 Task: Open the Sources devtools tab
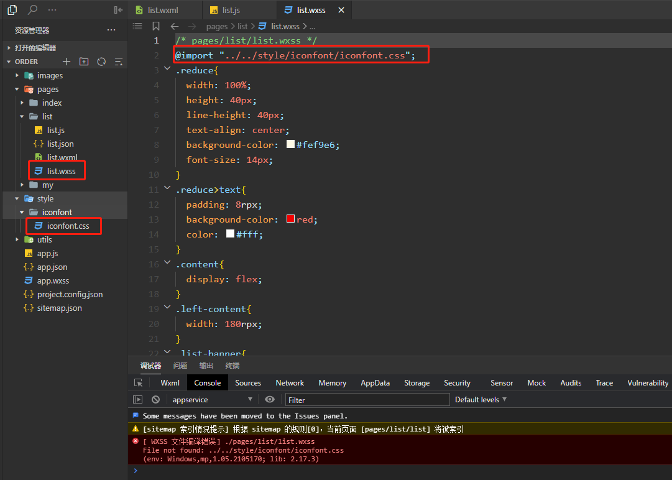click(247, 383)
